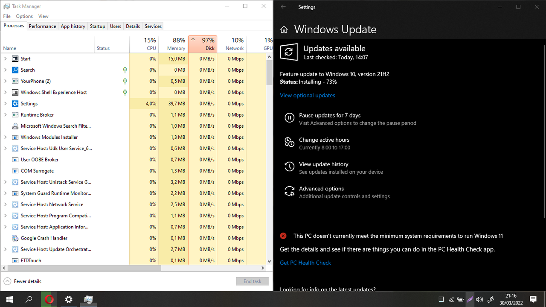
Task: Expand the Search process group
Action: coord(5,70)
